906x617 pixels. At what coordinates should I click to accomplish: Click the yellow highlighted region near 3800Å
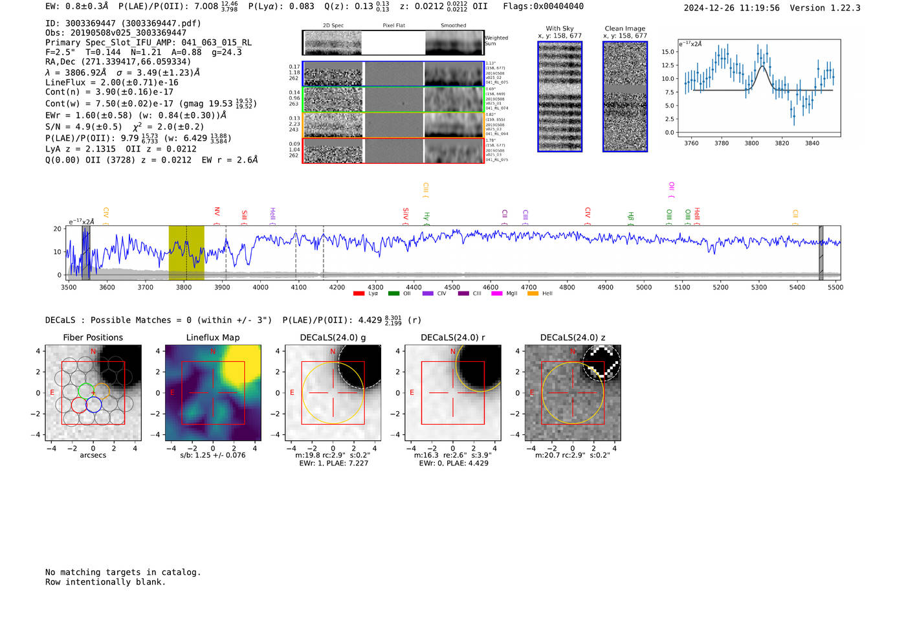click(186, 252)
